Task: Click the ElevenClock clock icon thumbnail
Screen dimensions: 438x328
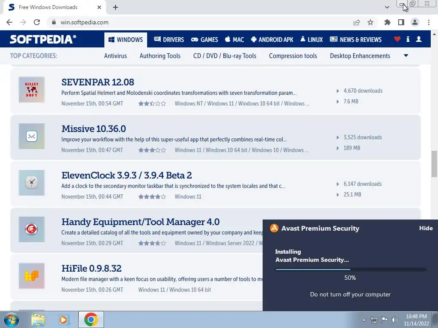Action: [32, 183]
